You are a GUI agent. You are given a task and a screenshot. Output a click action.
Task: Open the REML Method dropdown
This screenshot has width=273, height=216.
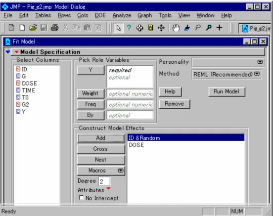tap(227, 74)
